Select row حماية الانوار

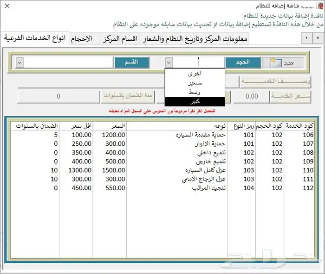162,144
